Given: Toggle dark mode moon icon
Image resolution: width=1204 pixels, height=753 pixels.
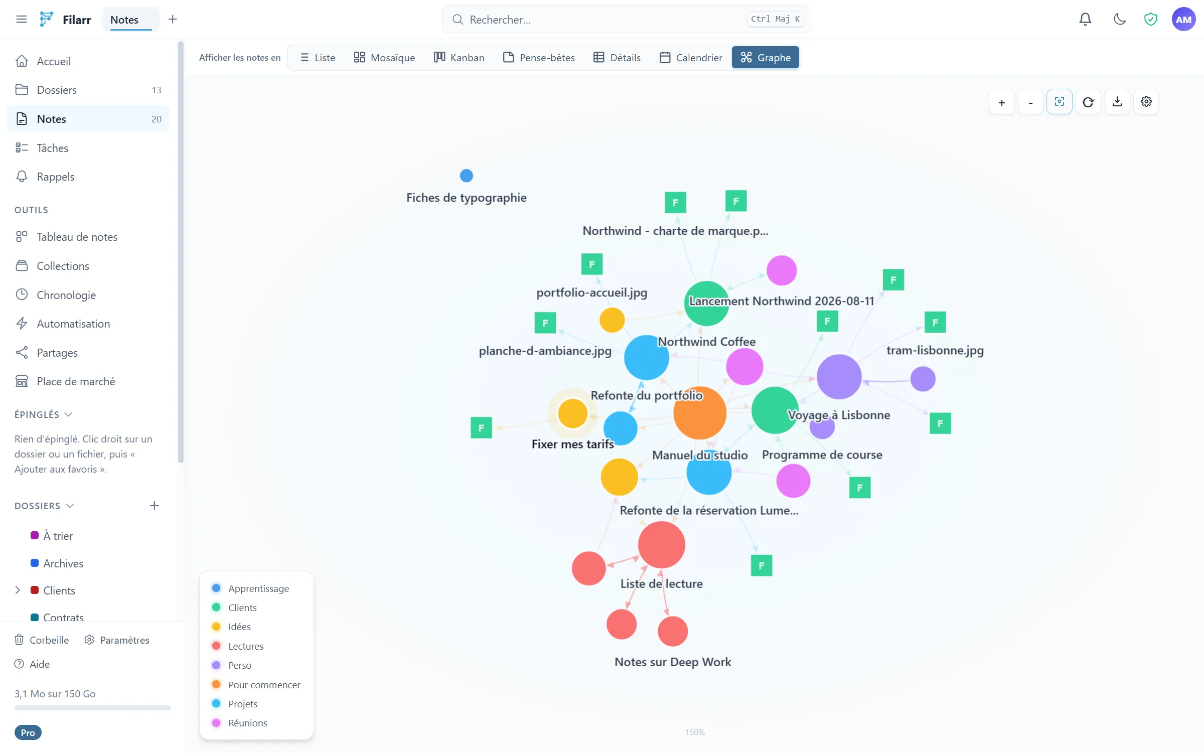Looking at the screenshot, I should (x=1119, y=19).
